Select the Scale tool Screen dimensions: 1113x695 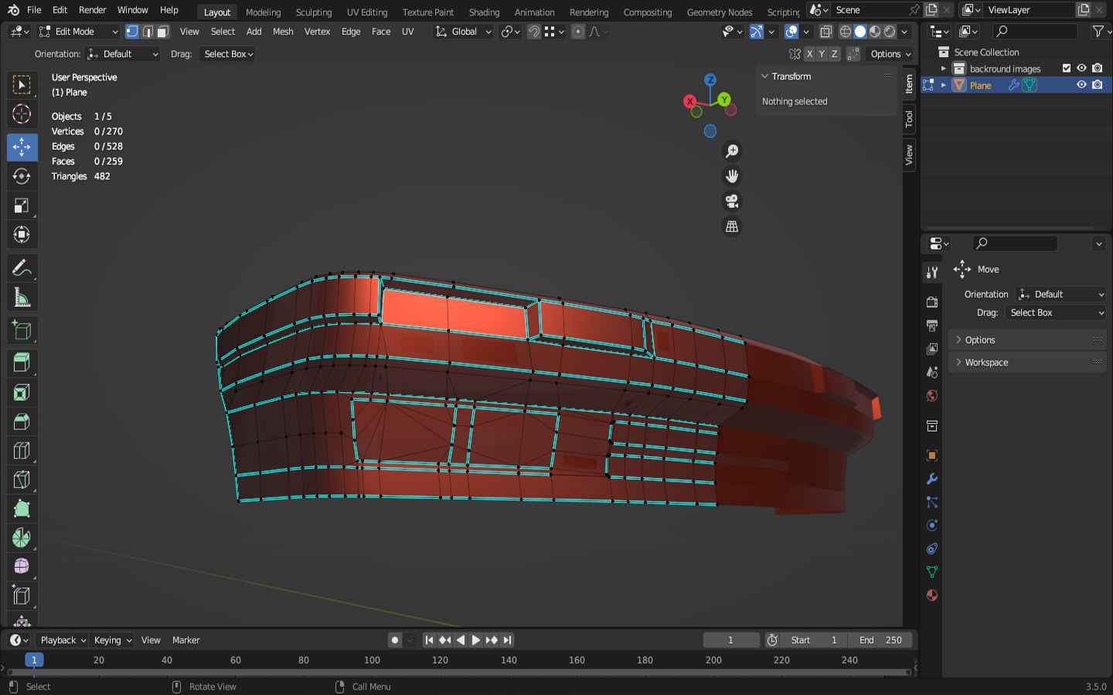click(22, 205)
